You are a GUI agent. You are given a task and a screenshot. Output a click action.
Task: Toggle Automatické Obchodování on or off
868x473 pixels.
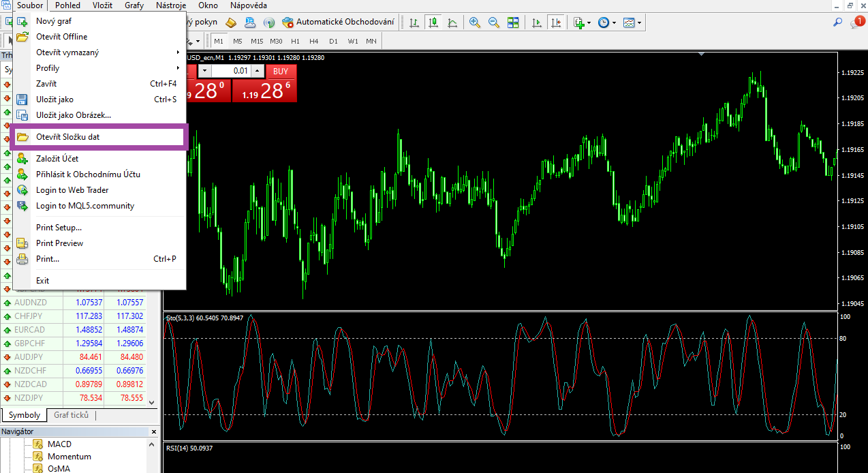(338, 22)
